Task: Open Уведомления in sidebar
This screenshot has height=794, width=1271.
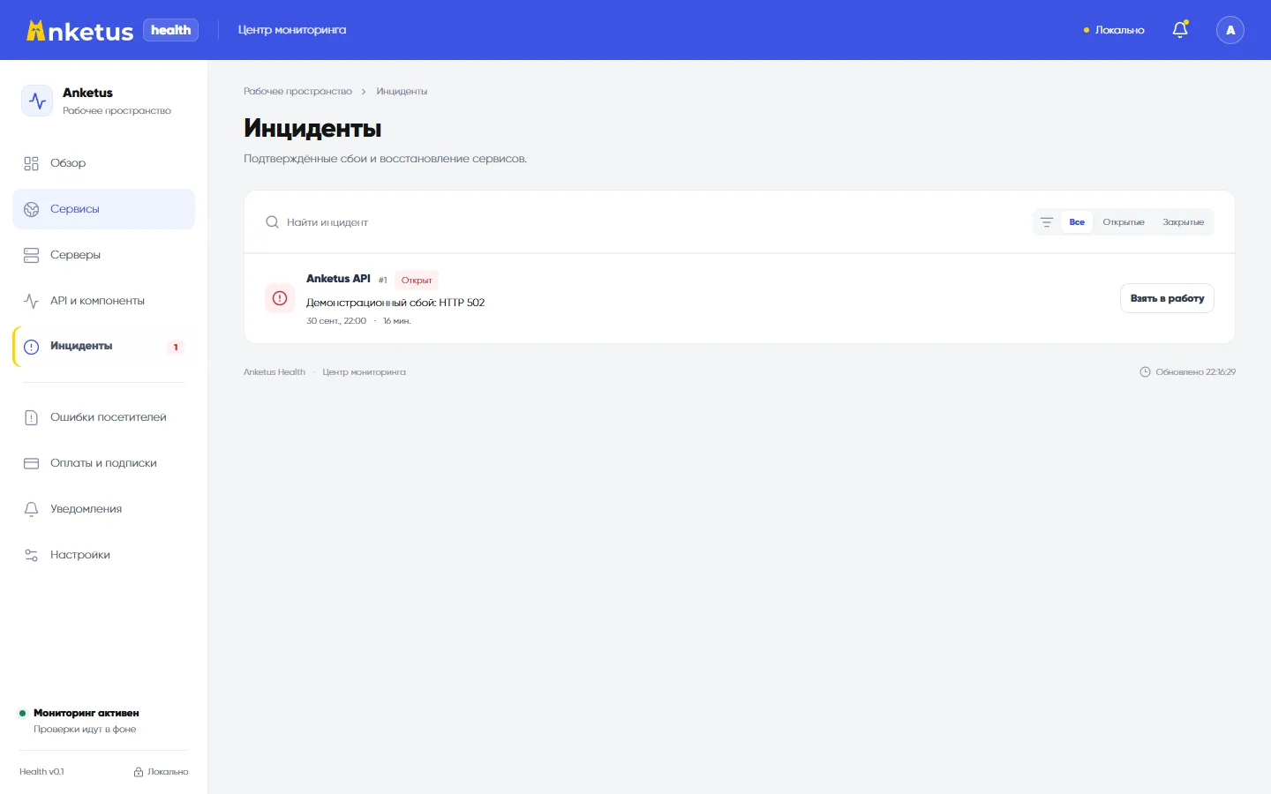Action: [x=103, y=509]
